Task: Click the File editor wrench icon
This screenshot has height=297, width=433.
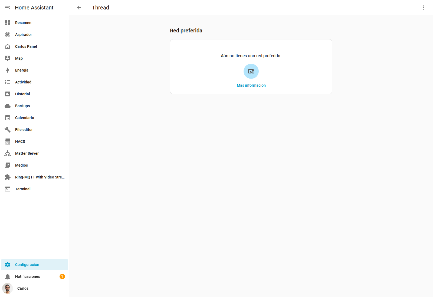Action: 8,130
